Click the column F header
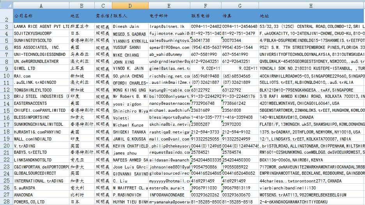 206,6
